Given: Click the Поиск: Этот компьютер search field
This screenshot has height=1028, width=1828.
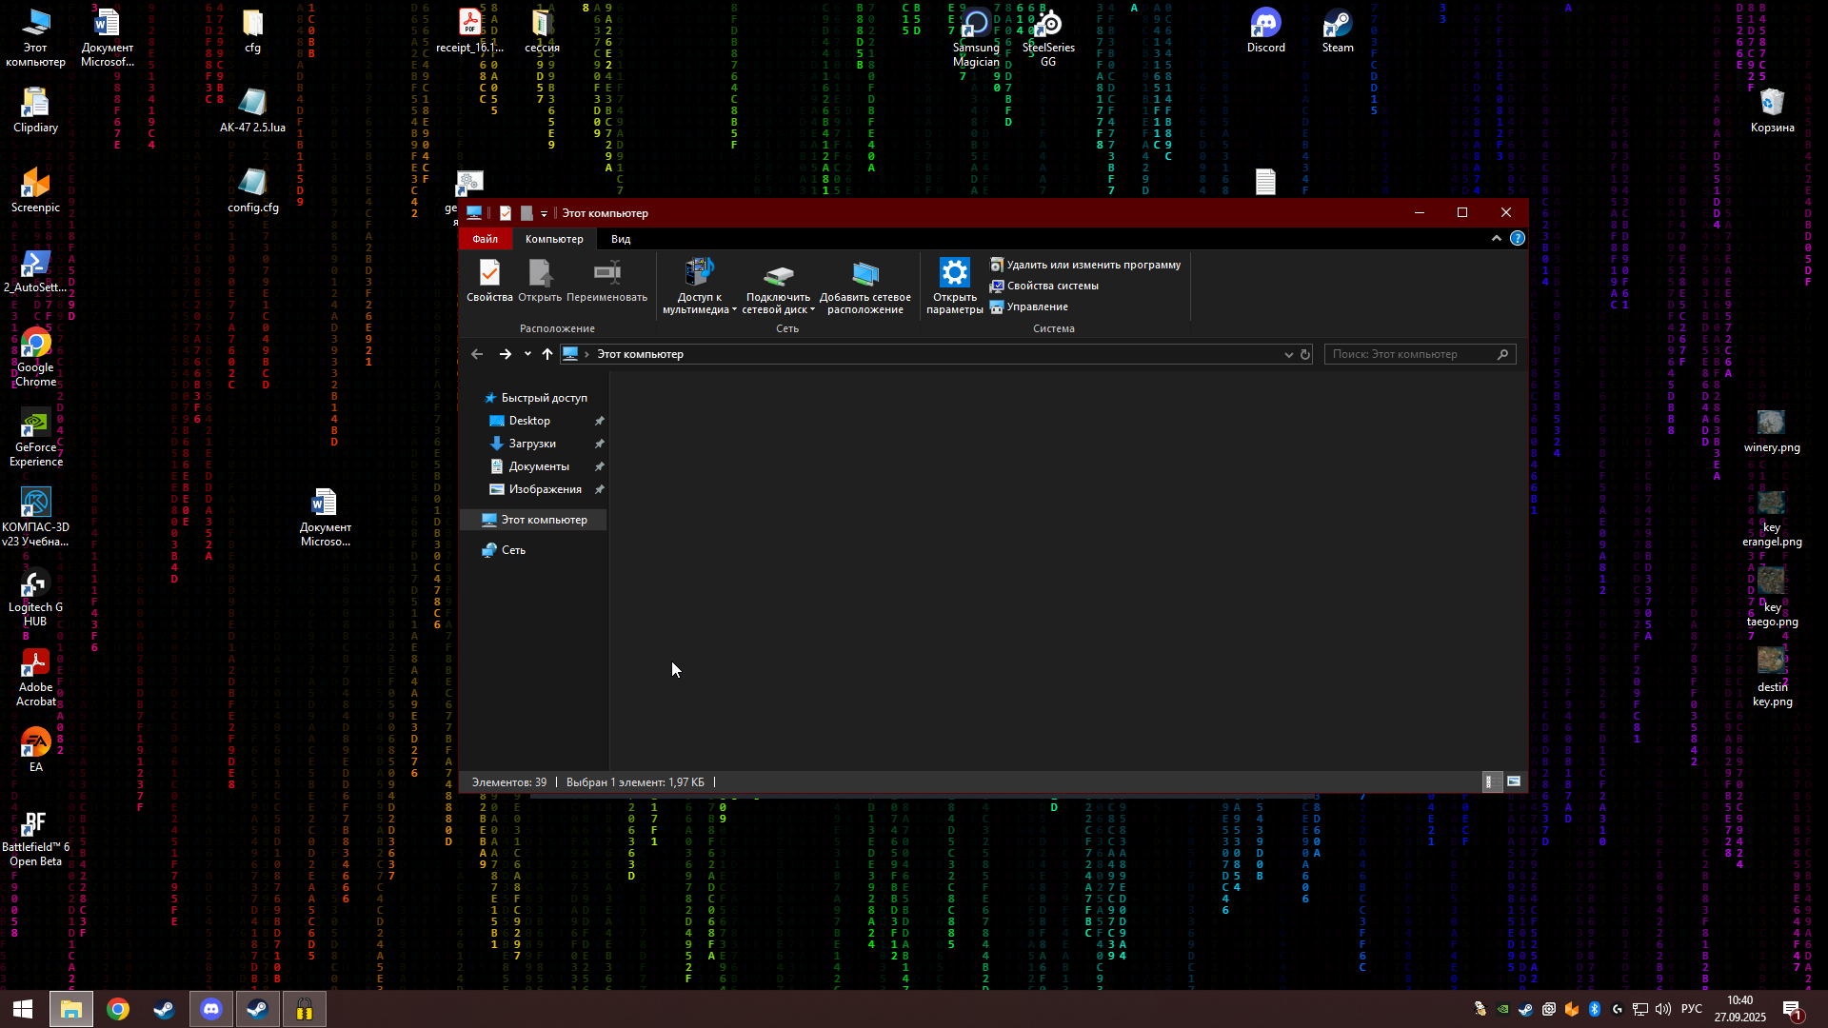Looking at the screenshot, I should click(1419, 354).
